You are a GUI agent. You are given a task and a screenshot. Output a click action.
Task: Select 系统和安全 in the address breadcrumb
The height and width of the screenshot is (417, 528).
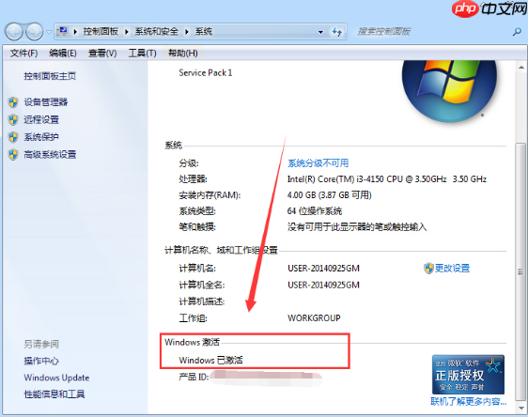pos(157,32)
